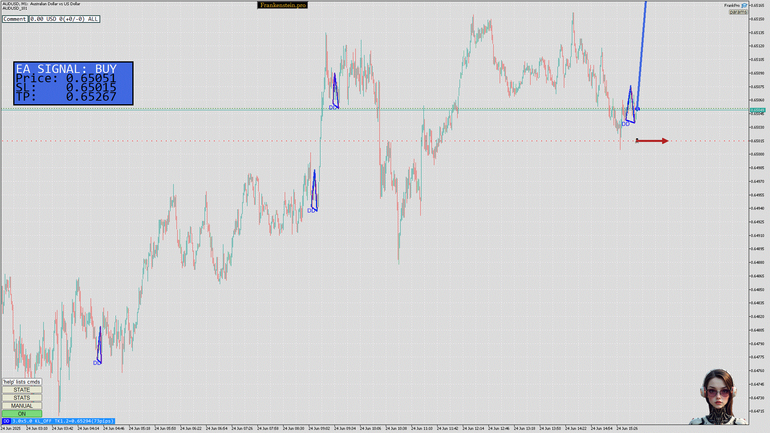Click the AI assistant avatar image
Screen dimensions: 770x433
tap(718, 397)
